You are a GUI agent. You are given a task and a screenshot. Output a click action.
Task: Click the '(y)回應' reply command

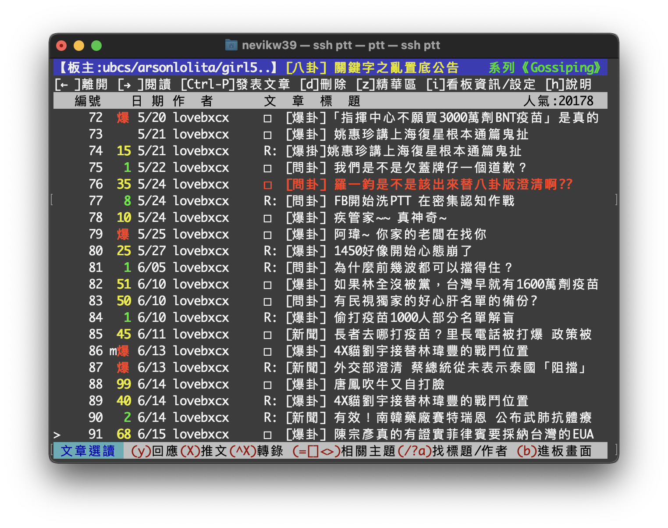point(155,451)
